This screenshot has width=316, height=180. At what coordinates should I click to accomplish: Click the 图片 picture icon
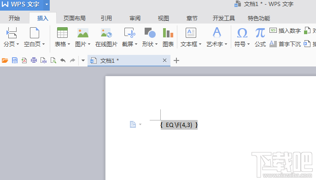(x=83, y=33)
